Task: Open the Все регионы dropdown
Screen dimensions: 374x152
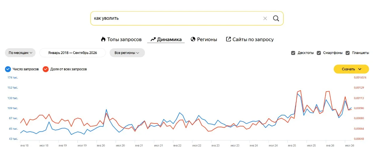Action: coord(127,53)
